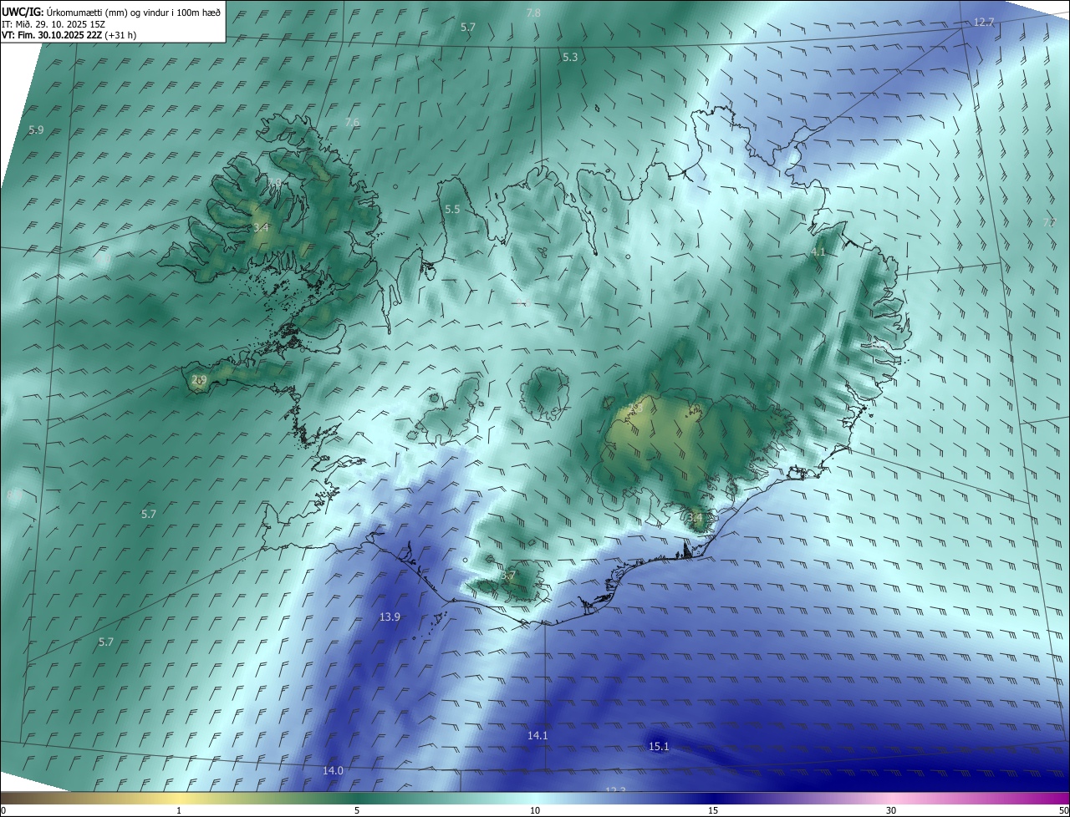Click the title 'UWC/IG: Úrkomumætti (mm) og vindur'
The height and width of the screenshot is (817, 1070).
(x=111, y=11)
